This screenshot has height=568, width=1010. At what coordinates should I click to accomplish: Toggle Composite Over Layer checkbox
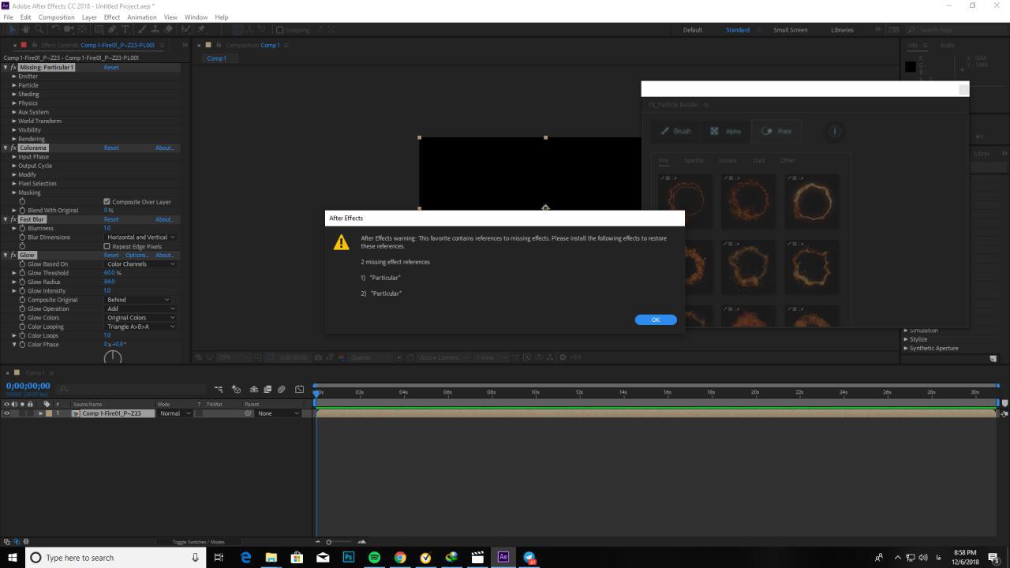(107, 202)
